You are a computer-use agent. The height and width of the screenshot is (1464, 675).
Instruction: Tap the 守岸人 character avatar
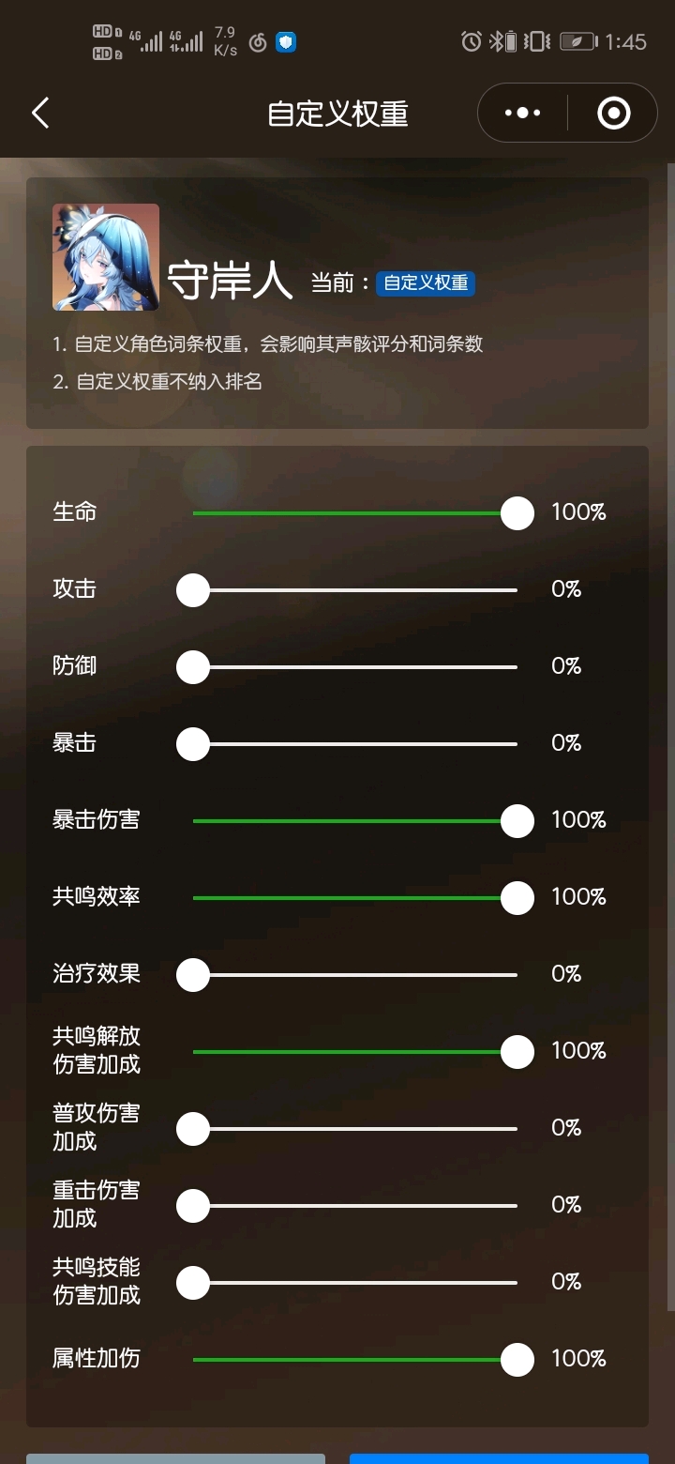tap(106, 257)
